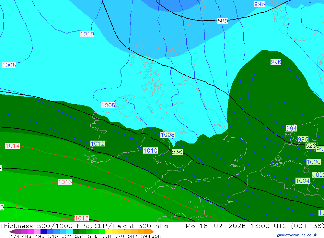Click the '(00+138)' forecast hour text
This screenshot has width=324, height=238.
[307, 226]
